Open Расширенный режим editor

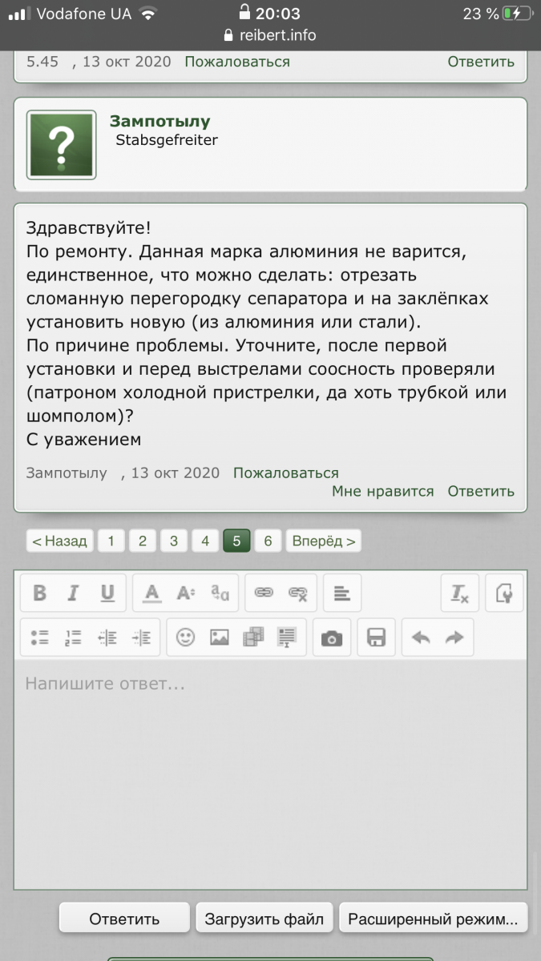point(434,919)
